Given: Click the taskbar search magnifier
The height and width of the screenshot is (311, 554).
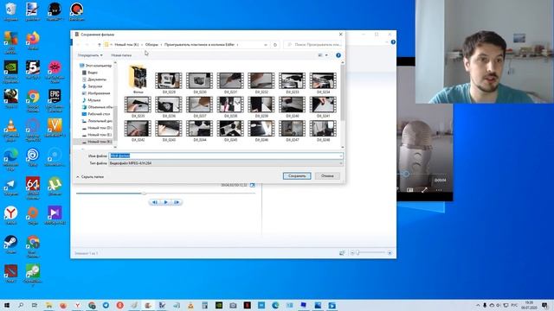Looking at the screenshot, I should pos(21,305).
